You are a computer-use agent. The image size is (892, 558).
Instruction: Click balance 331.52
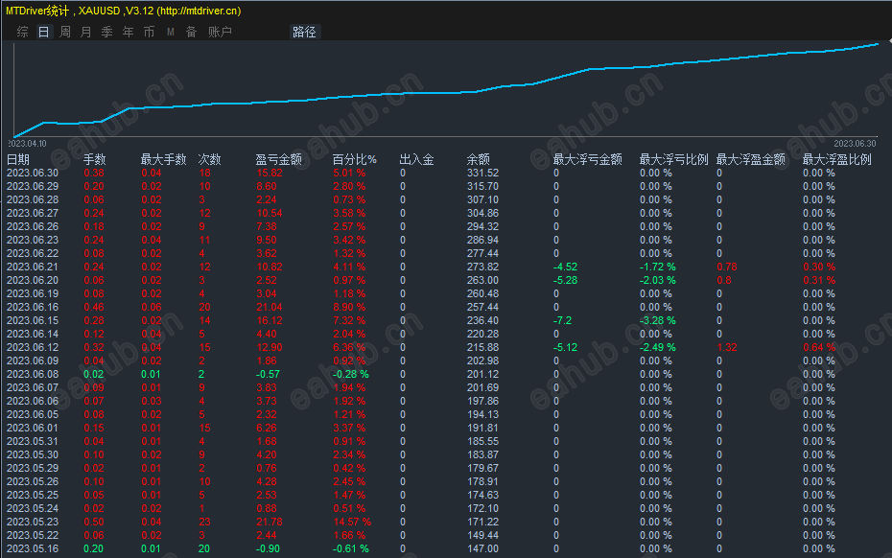483,173
